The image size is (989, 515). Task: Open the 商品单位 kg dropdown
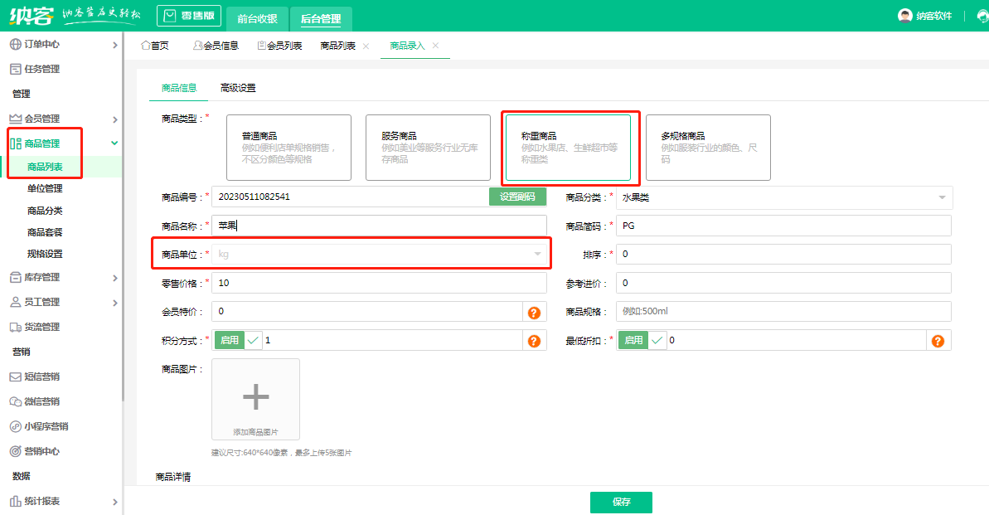379,255
